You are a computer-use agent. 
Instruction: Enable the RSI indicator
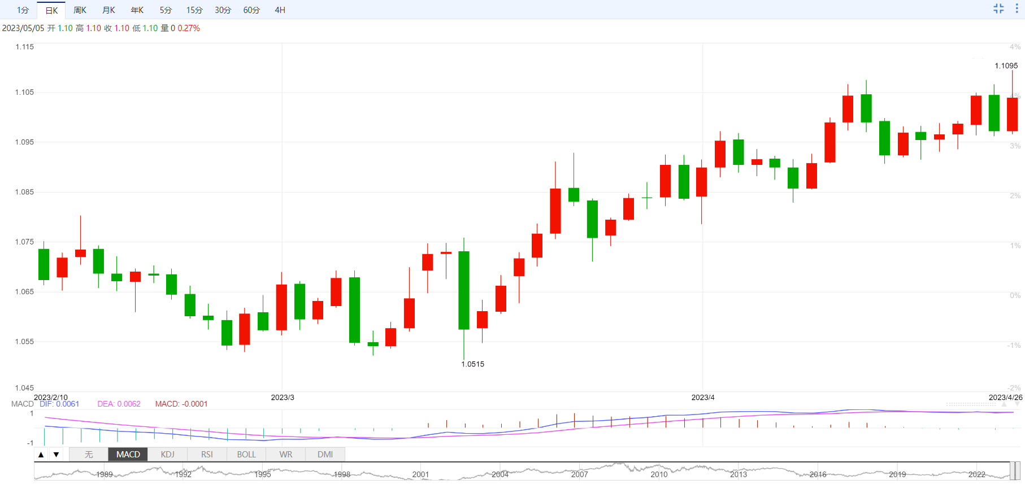207,455
